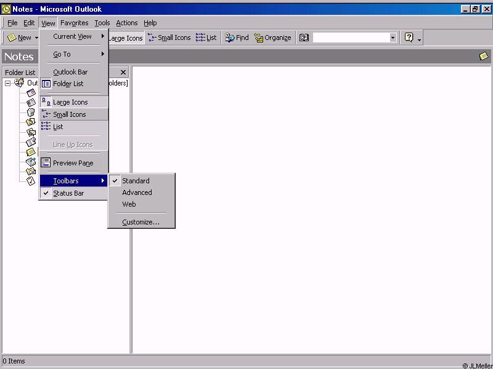Toggle Outlook Bar in View menu
This screenshot has width=493, height=369.
(x=74, y=72)
